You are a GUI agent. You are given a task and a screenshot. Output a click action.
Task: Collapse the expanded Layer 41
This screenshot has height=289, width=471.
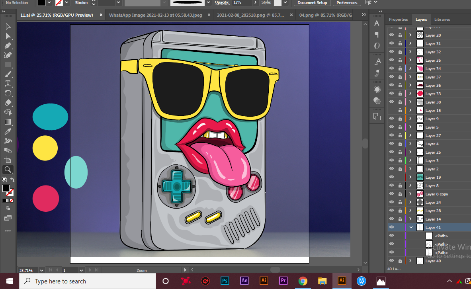coord(410,227)
